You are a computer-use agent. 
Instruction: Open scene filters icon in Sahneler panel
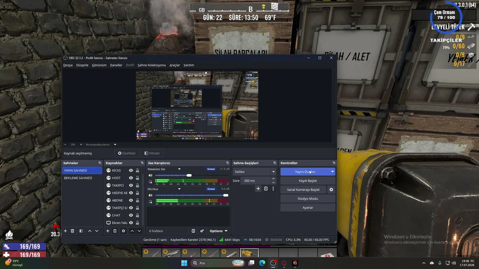(x=81, y=231)
